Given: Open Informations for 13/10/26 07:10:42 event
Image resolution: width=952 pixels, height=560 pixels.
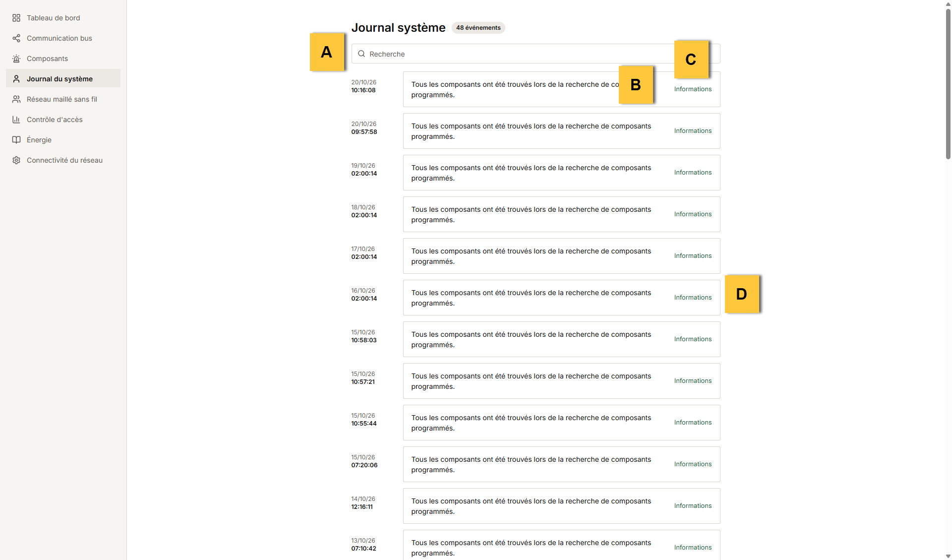Looking at the screenshot, I should pyautogui.click(x=693, y=548).
